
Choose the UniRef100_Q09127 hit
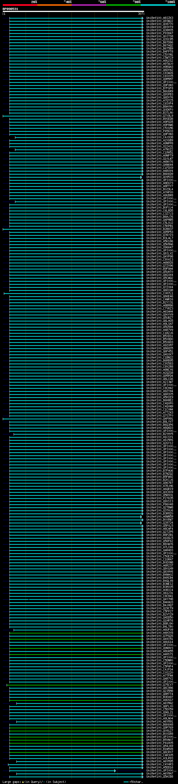point(159,731)
